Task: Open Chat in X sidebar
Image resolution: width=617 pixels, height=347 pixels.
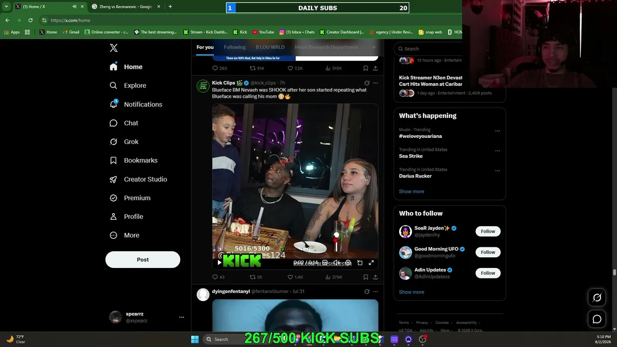Action: tap(124, 123)
